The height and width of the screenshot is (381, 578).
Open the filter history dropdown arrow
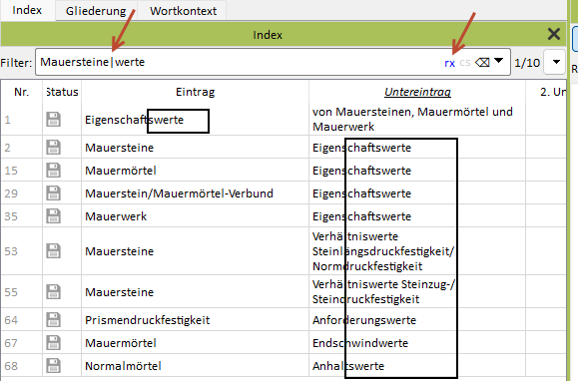[x=498, y=61]
